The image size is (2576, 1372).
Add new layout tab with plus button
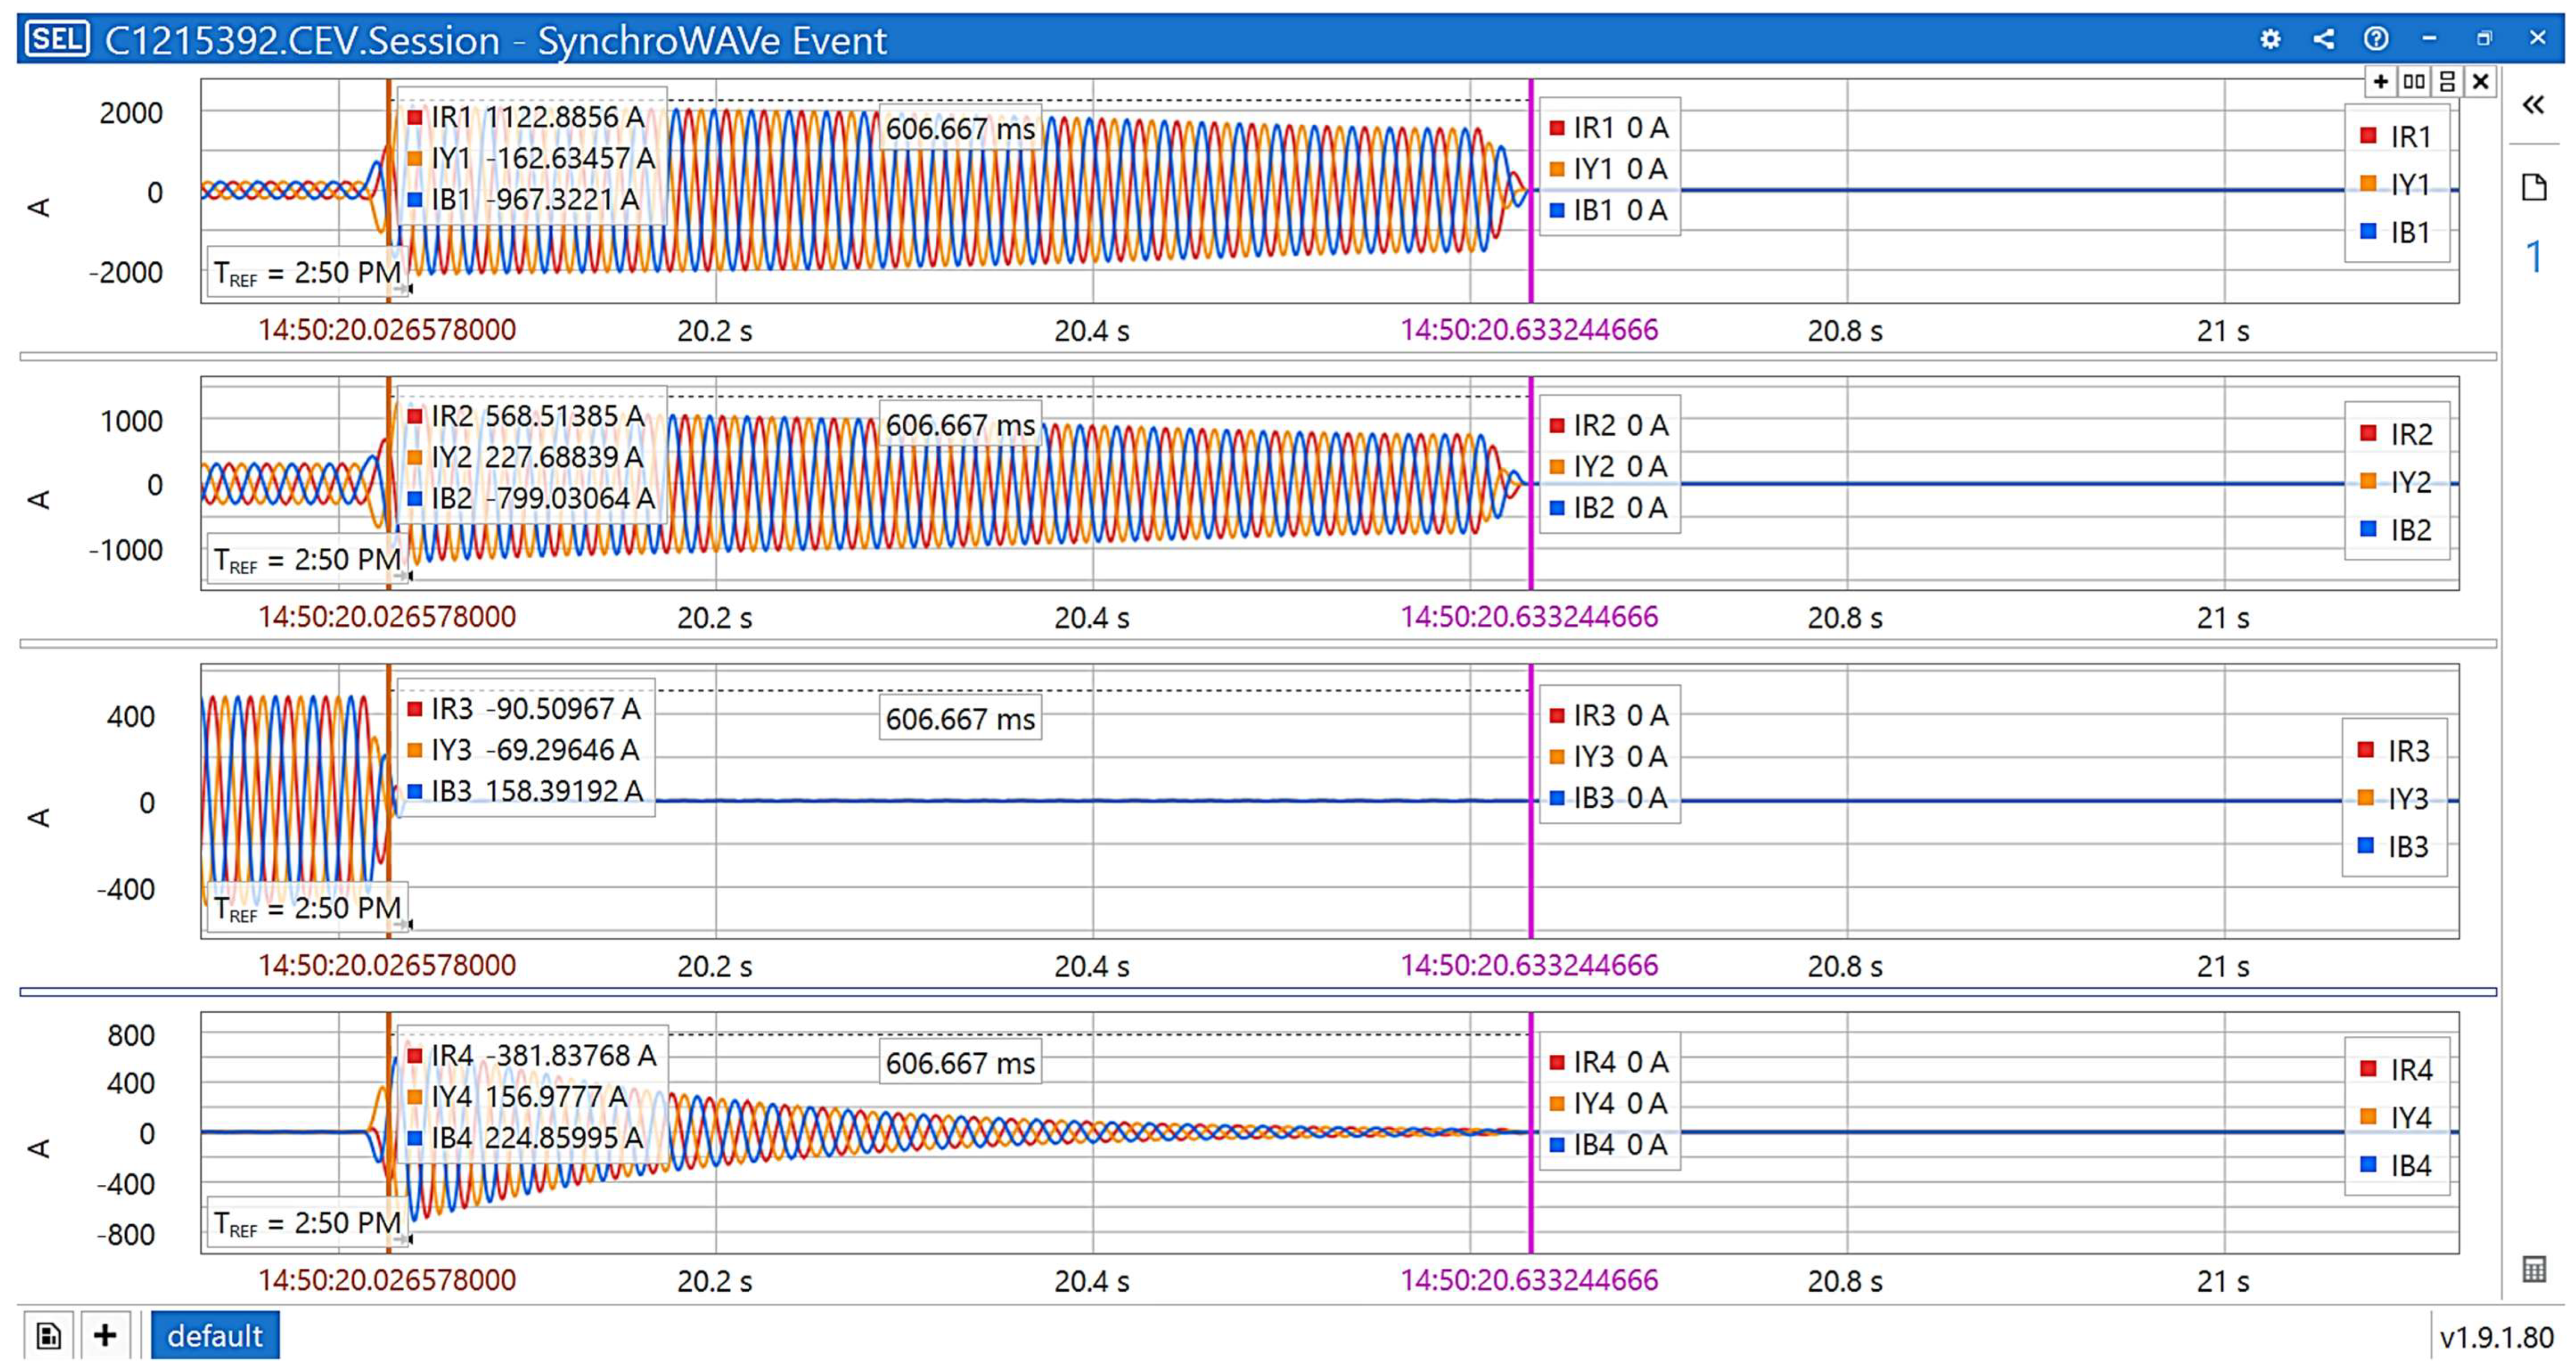[x=105, y=1335]
